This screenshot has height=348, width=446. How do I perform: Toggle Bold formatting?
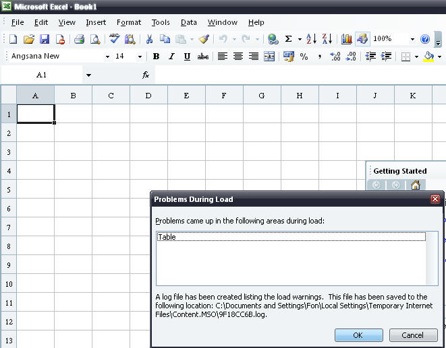point(156,57)
